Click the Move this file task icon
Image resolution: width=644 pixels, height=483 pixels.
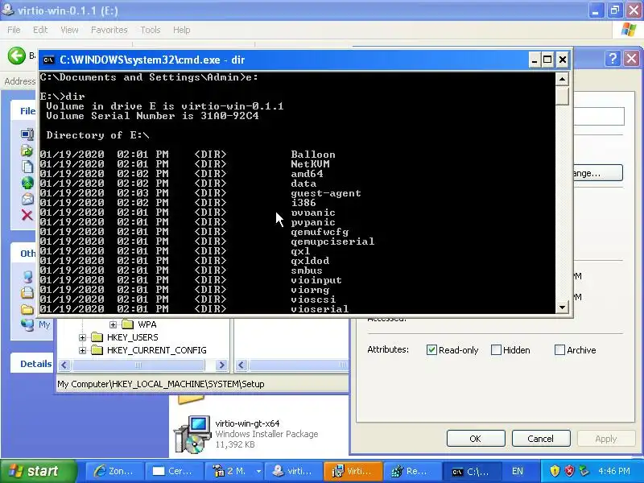click(x=27, y=151)
